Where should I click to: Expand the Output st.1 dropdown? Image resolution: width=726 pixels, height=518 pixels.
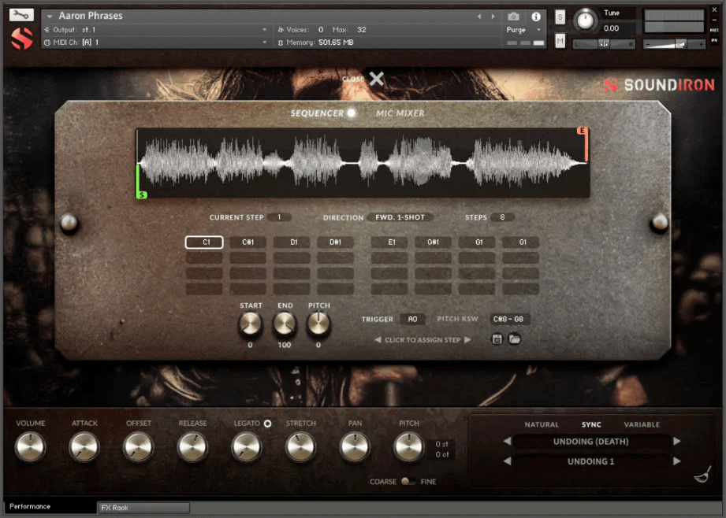(265, 30)
